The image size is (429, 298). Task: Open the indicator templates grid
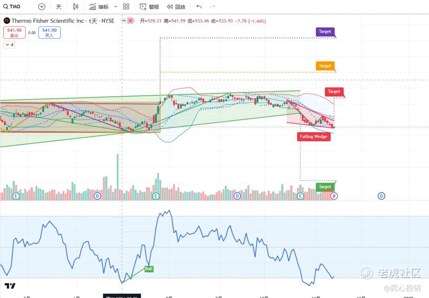coord(126,7)
